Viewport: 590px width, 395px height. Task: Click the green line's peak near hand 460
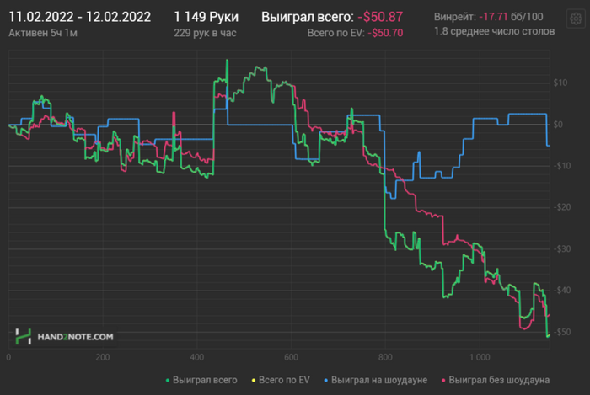(227, 60)
